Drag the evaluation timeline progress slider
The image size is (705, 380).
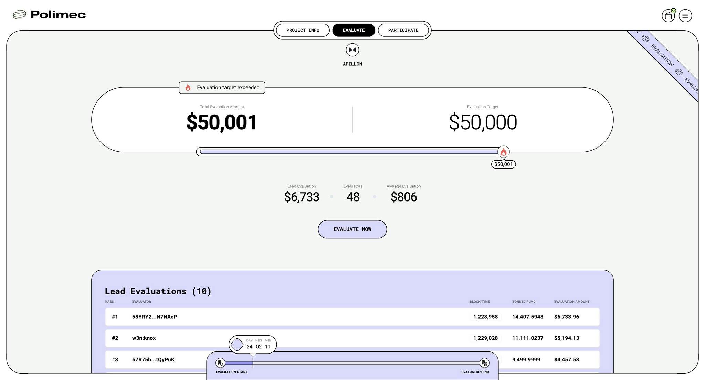tap(253, 363)
